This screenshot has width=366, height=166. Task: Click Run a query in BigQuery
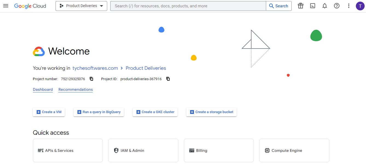tap(99, 112)
